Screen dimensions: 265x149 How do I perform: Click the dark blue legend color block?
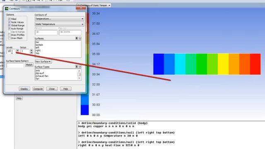coord(84,110)
